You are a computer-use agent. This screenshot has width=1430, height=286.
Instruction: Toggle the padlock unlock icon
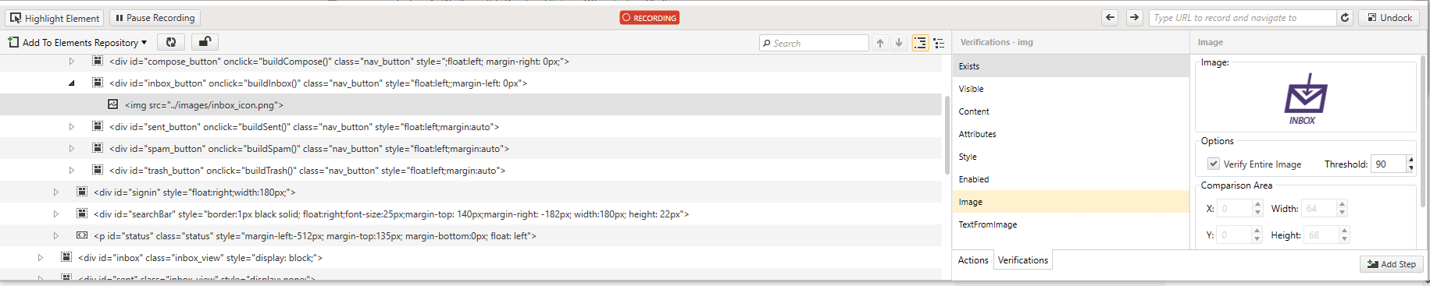(205, 42)
